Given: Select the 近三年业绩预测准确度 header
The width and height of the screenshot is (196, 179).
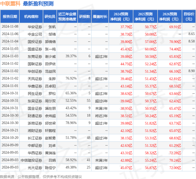Looking at the screenshot, I should (67, 17).
